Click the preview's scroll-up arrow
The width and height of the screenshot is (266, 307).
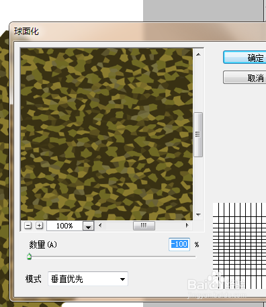[198, 54]
